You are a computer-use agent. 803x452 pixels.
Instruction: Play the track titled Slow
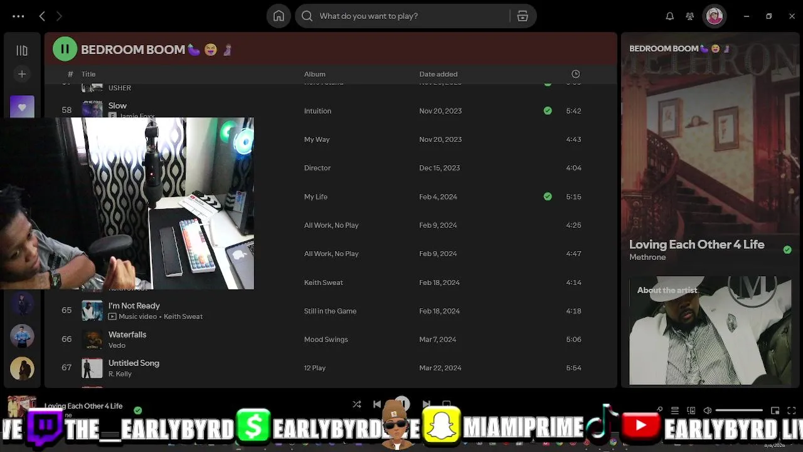point(117,105)
